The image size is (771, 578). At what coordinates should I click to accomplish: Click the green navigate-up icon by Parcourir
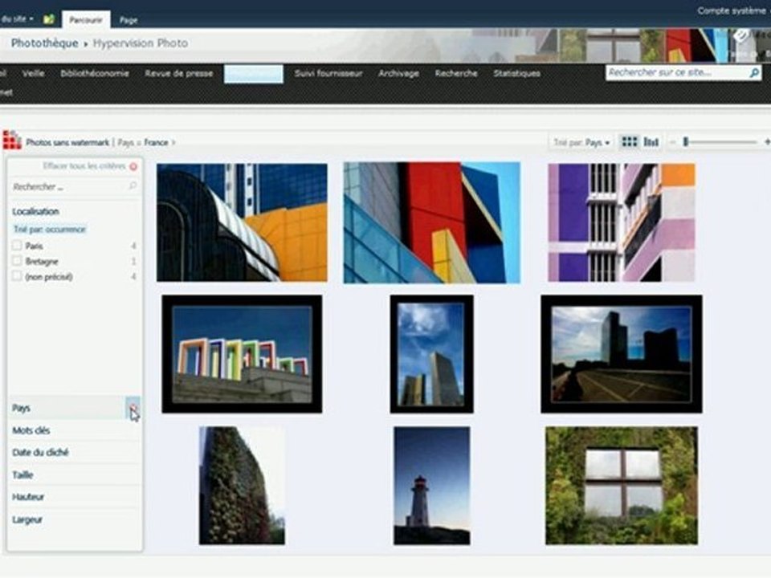pyautogui.click(x=49, y=19)
